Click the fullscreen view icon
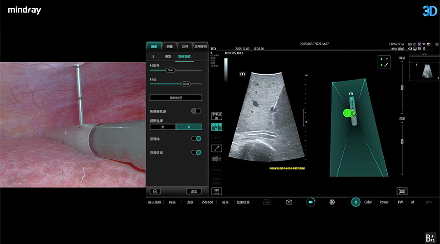Screen dimensions: 440x244 402,191
